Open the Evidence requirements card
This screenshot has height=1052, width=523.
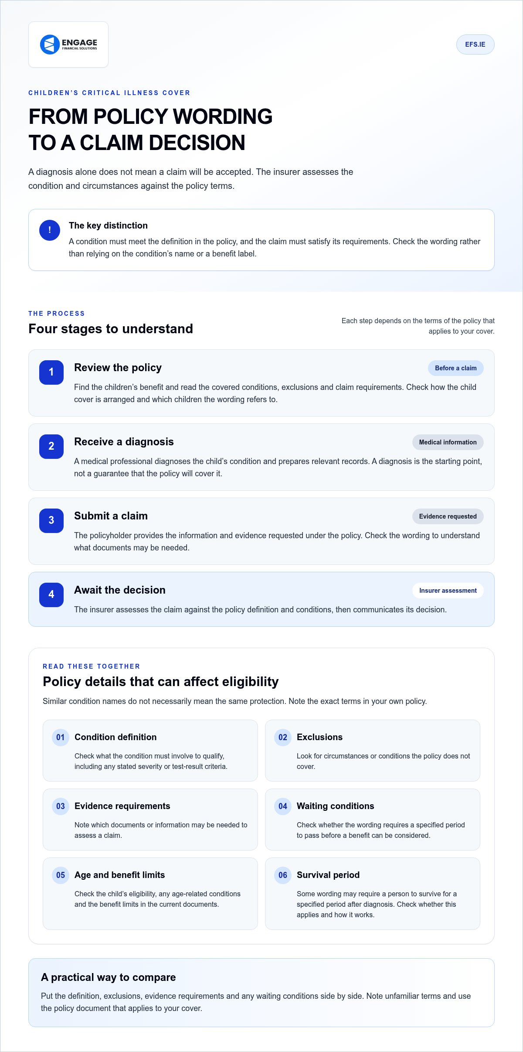[x=150, y=820]
